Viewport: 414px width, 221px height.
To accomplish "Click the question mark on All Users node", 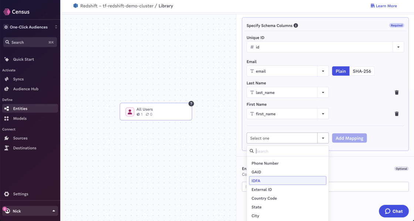I will click(191, 104).
